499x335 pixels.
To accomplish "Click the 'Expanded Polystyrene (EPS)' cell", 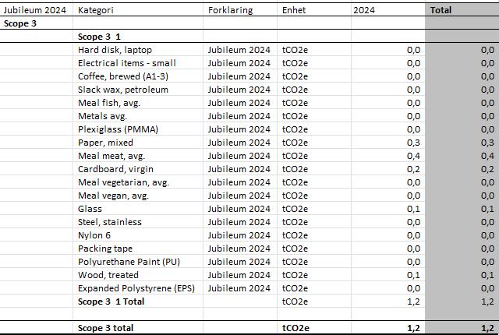I will (136, 288).
